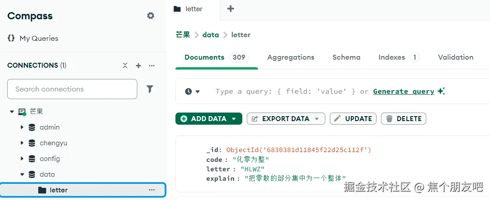Switch to the letter workspace tab
This screenshot has width=490, height=200.
(x=194, y=9)
